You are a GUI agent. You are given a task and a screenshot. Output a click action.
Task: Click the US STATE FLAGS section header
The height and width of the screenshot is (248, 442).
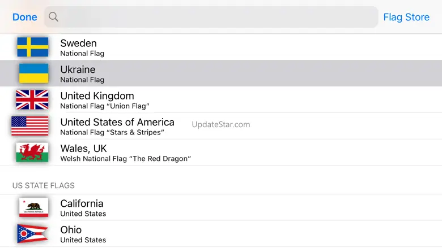(x=44, y=185)
